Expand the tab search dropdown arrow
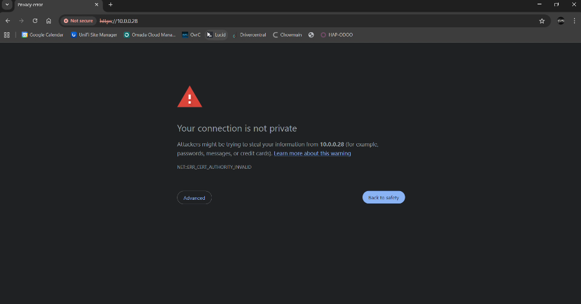The height and width of the screenshot is (304, 581). (x=6, y=5)
